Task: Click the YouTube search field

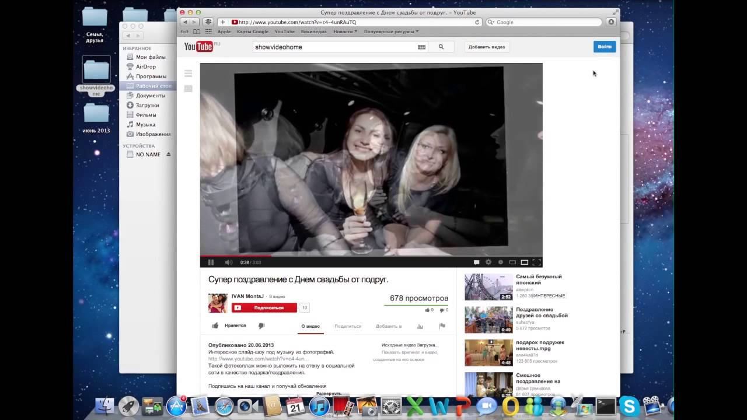Action: click(334, 47)
